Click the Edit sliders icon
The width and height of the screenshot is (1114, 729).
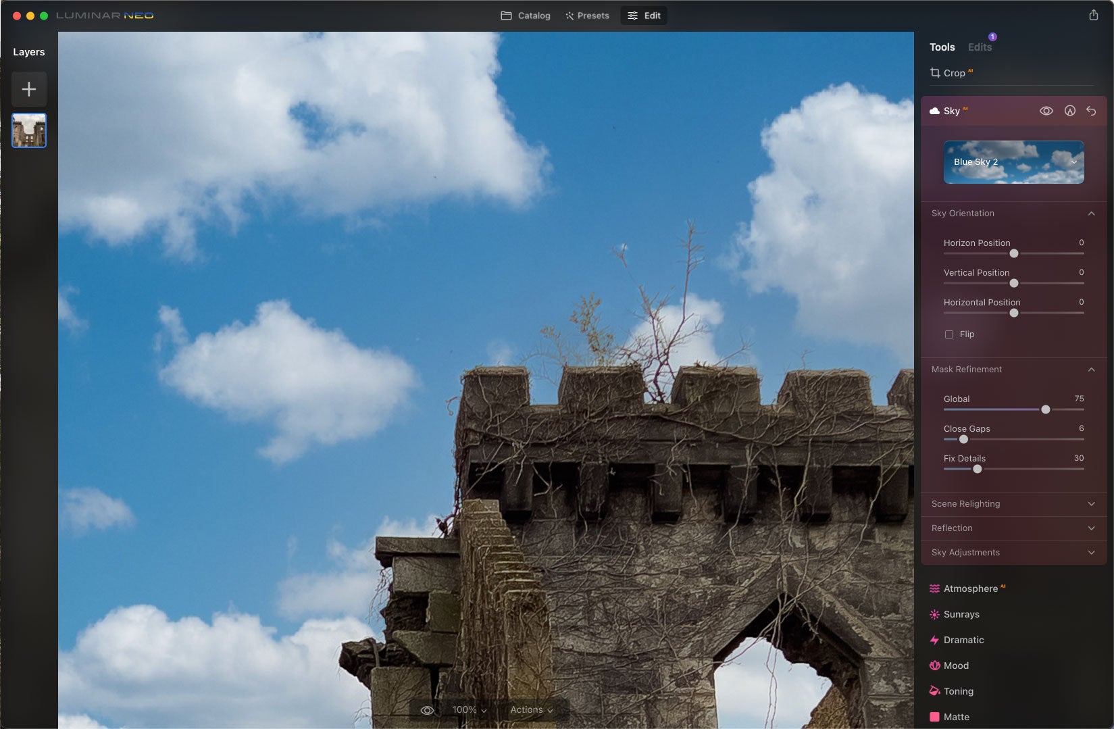coord(632,16)
